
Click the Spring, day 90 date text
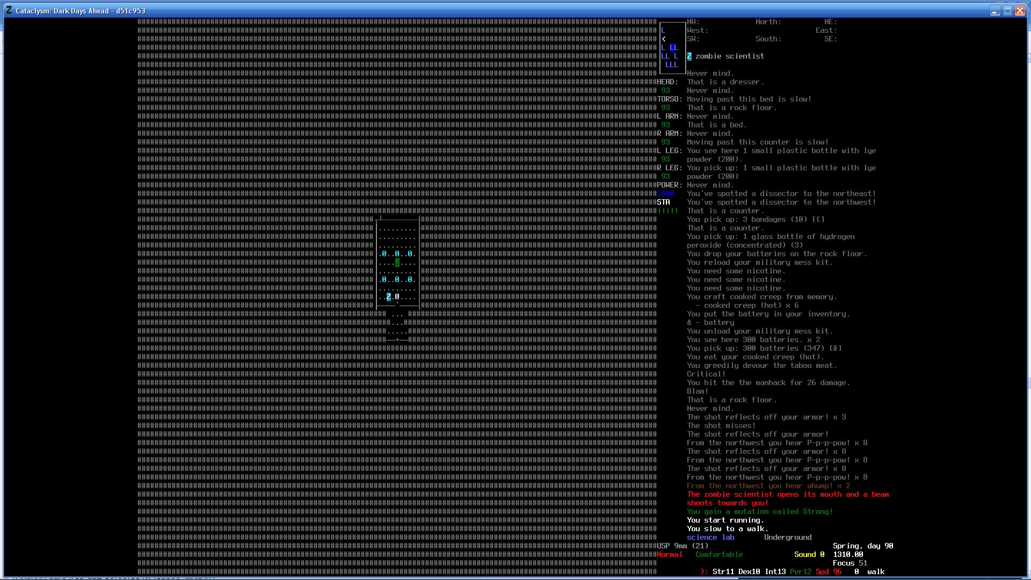[863, 546]
